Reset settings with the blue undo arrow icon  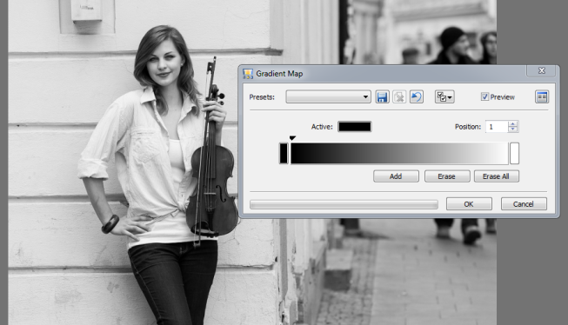point(417,97)
